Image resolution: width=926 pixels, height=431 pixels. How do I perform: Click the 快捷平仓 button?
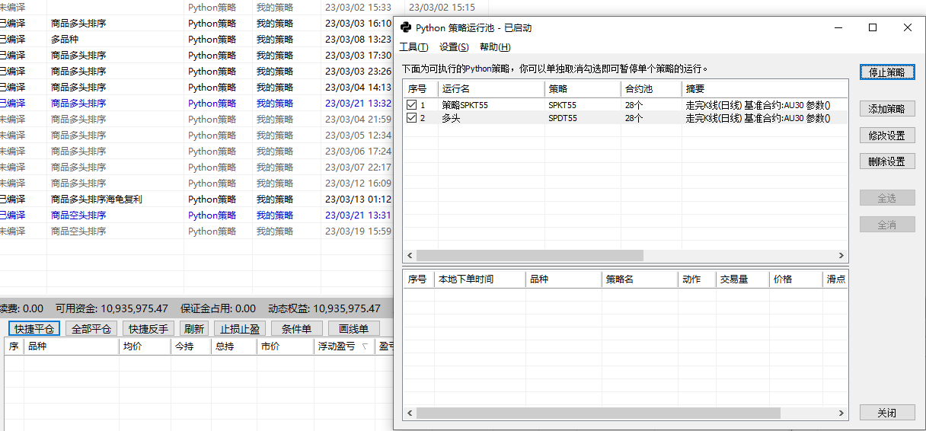point(34,329)
